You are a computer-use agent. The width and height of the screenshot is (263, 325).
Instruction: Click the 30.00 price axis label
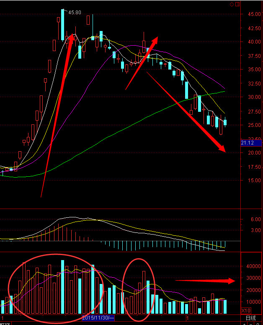(254, 97)
